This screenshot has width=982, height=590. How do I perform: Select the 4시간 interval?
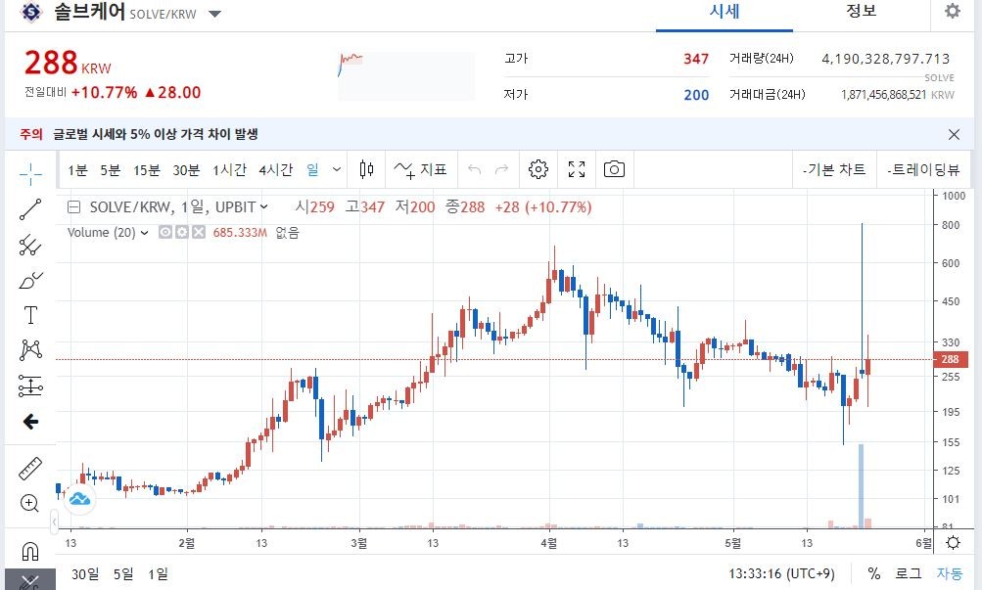click(275, 169)
